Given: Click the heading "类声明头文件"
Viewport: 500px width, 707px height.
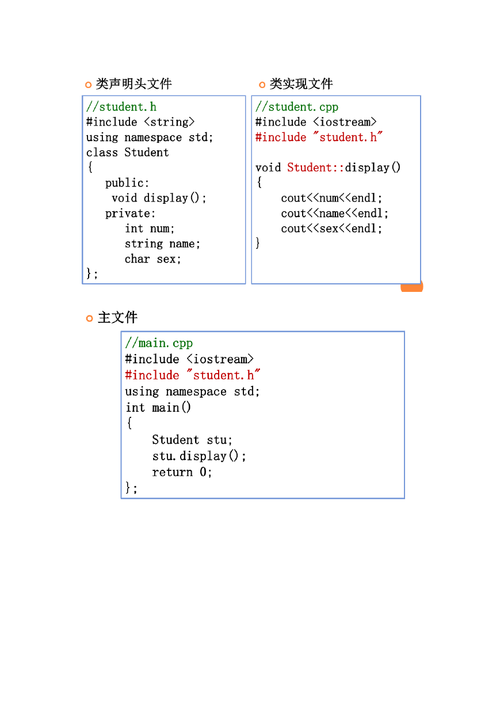Looking at the screenshot, I should 133,84.
